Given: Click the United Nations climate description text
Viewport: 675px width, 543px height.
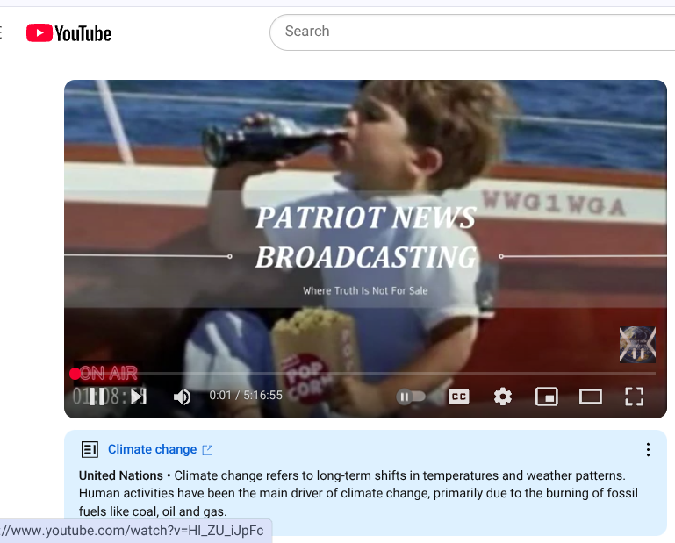Looking at the screenshot, I should (x=358, y=493).
